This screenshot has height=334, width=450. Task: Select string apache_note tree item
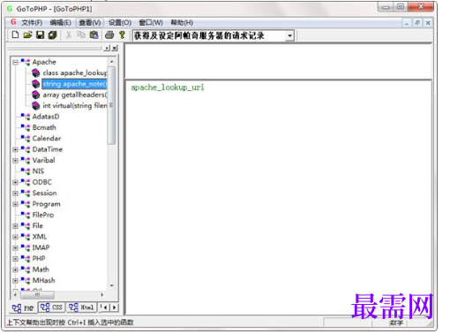[x=74, y=84]
